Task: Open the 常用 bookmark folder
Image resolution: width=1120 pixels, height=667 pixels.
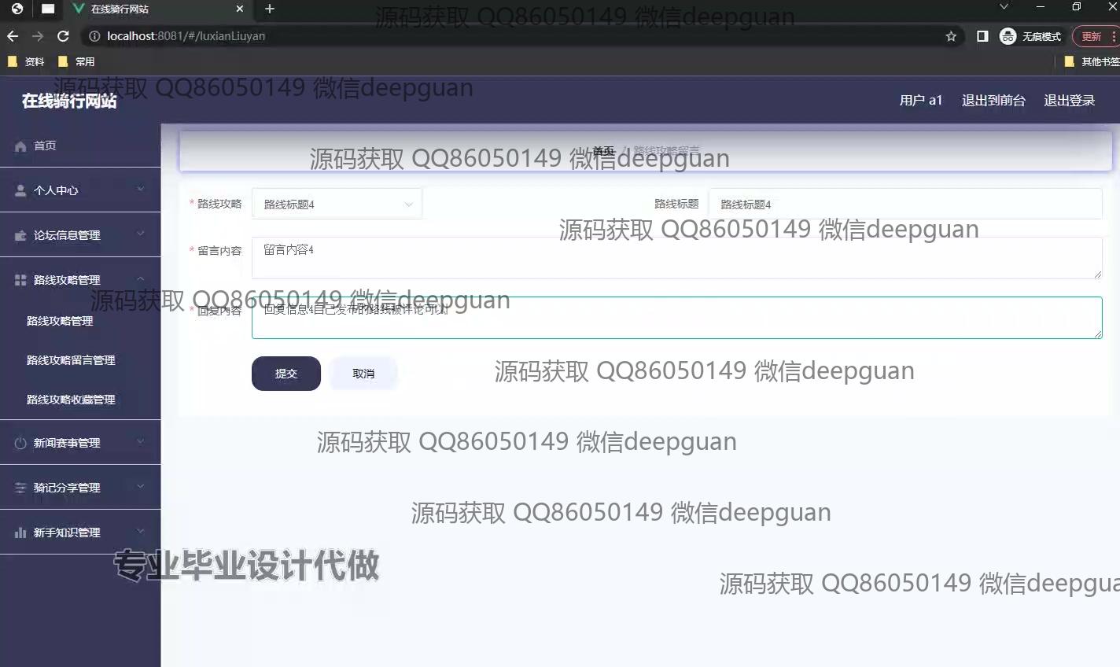Action: pos(76,61)
